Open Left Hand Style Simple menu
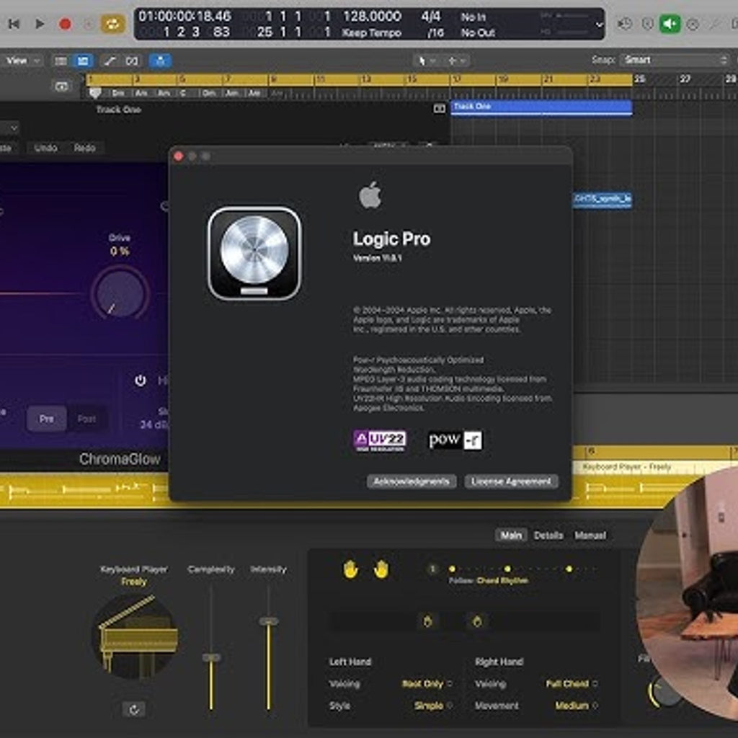 pyautogui.click(x=433, y=706)
